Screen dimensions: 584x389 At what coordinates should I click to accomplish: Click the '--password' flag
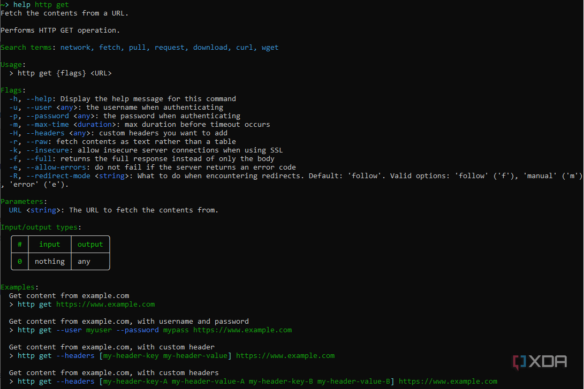pyautogui.click(x=48, y=116)
